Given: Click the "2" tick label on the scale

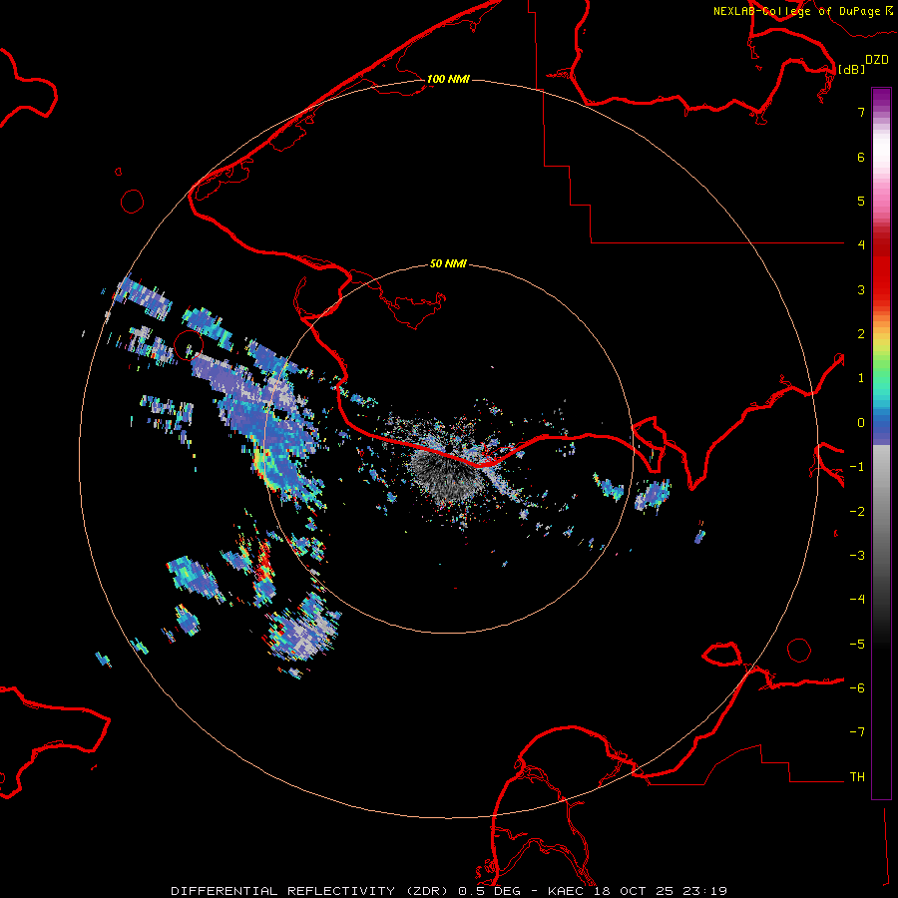Looking at the screenshot, I should pyautogui.click(x=861, y=334).
